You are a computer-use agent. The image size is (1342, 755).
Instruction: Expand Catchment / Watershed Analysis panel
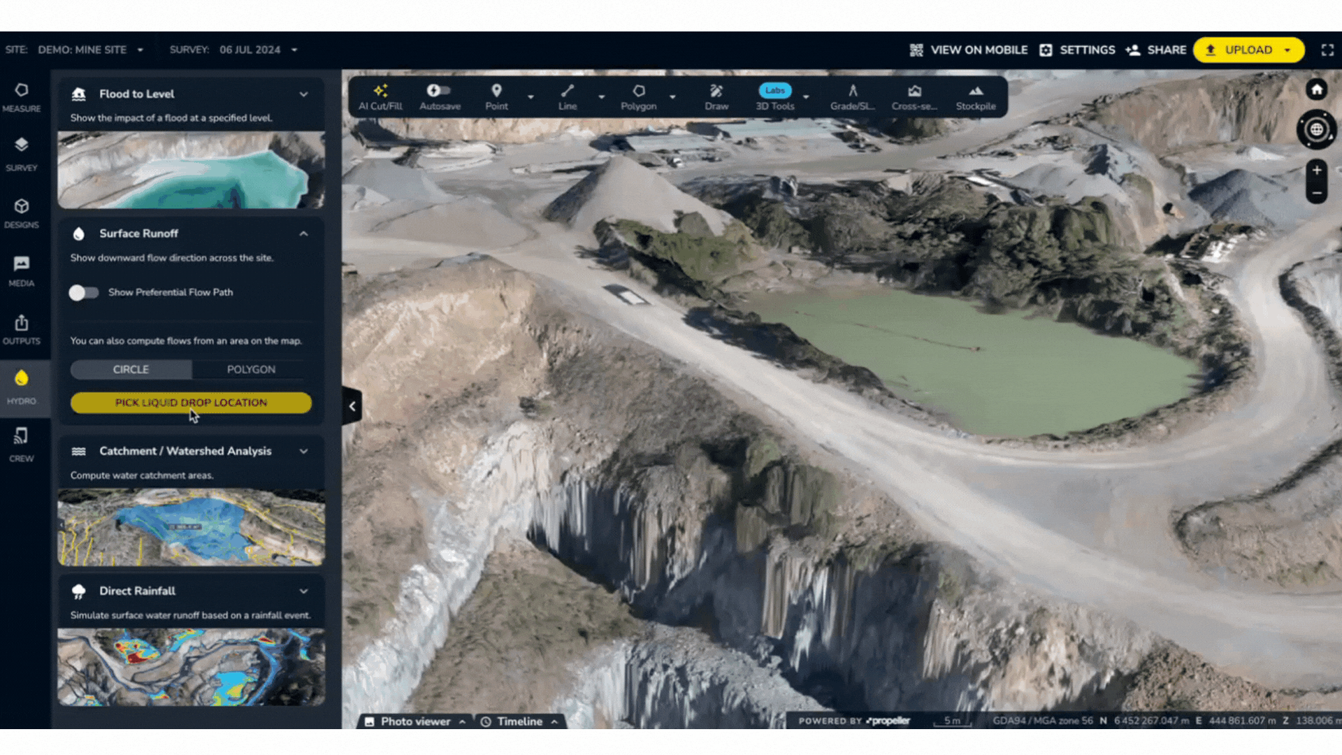click(303, 451)
